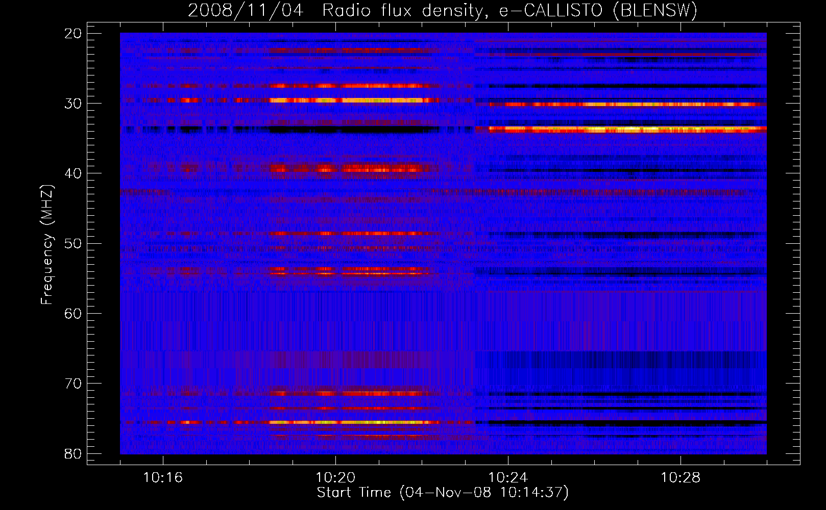The height and width of the screenshot is (510, 826).
Task: Click the 40 frequency tick label
Action: [74, 173]
